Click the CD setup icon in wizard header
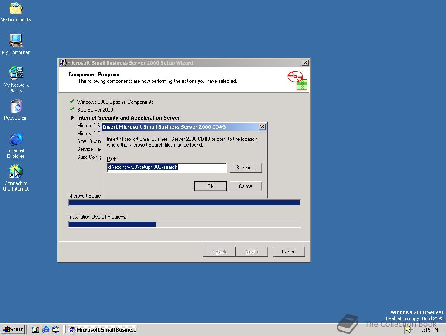Viewport: 446px width, 335px height. coord(297,81)
